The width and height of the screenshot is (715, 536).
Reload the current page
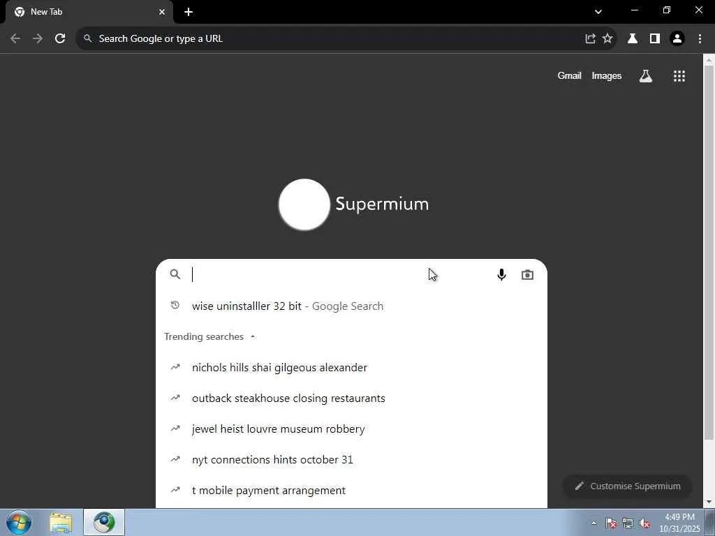tap(60, 39)
